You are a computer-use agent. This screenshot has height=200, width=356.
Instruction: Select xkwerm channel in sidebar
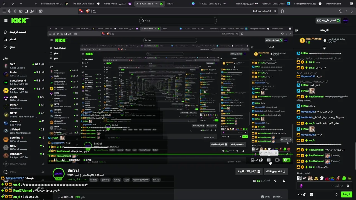24,123
